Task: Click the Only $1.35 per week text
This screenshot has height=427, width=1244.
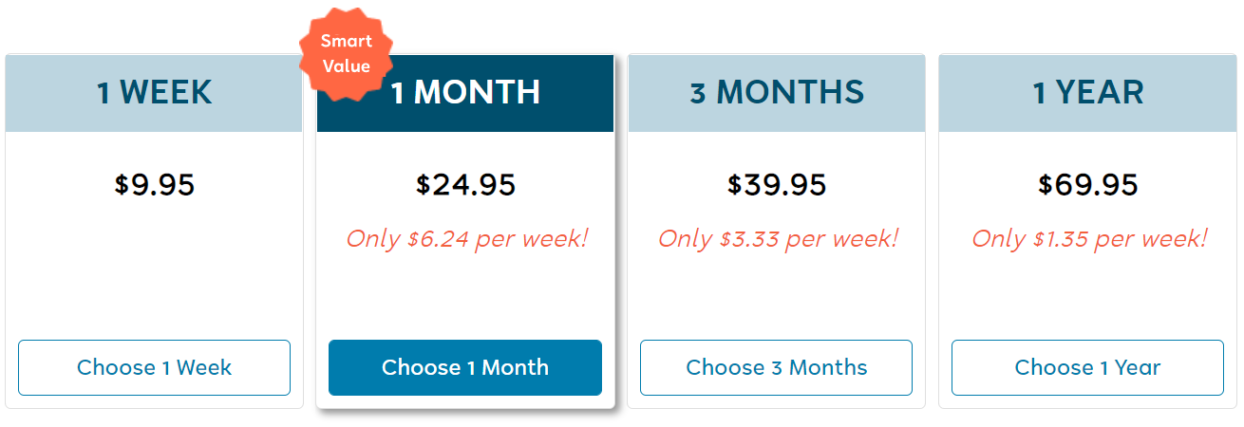Action: [1089, 238]
